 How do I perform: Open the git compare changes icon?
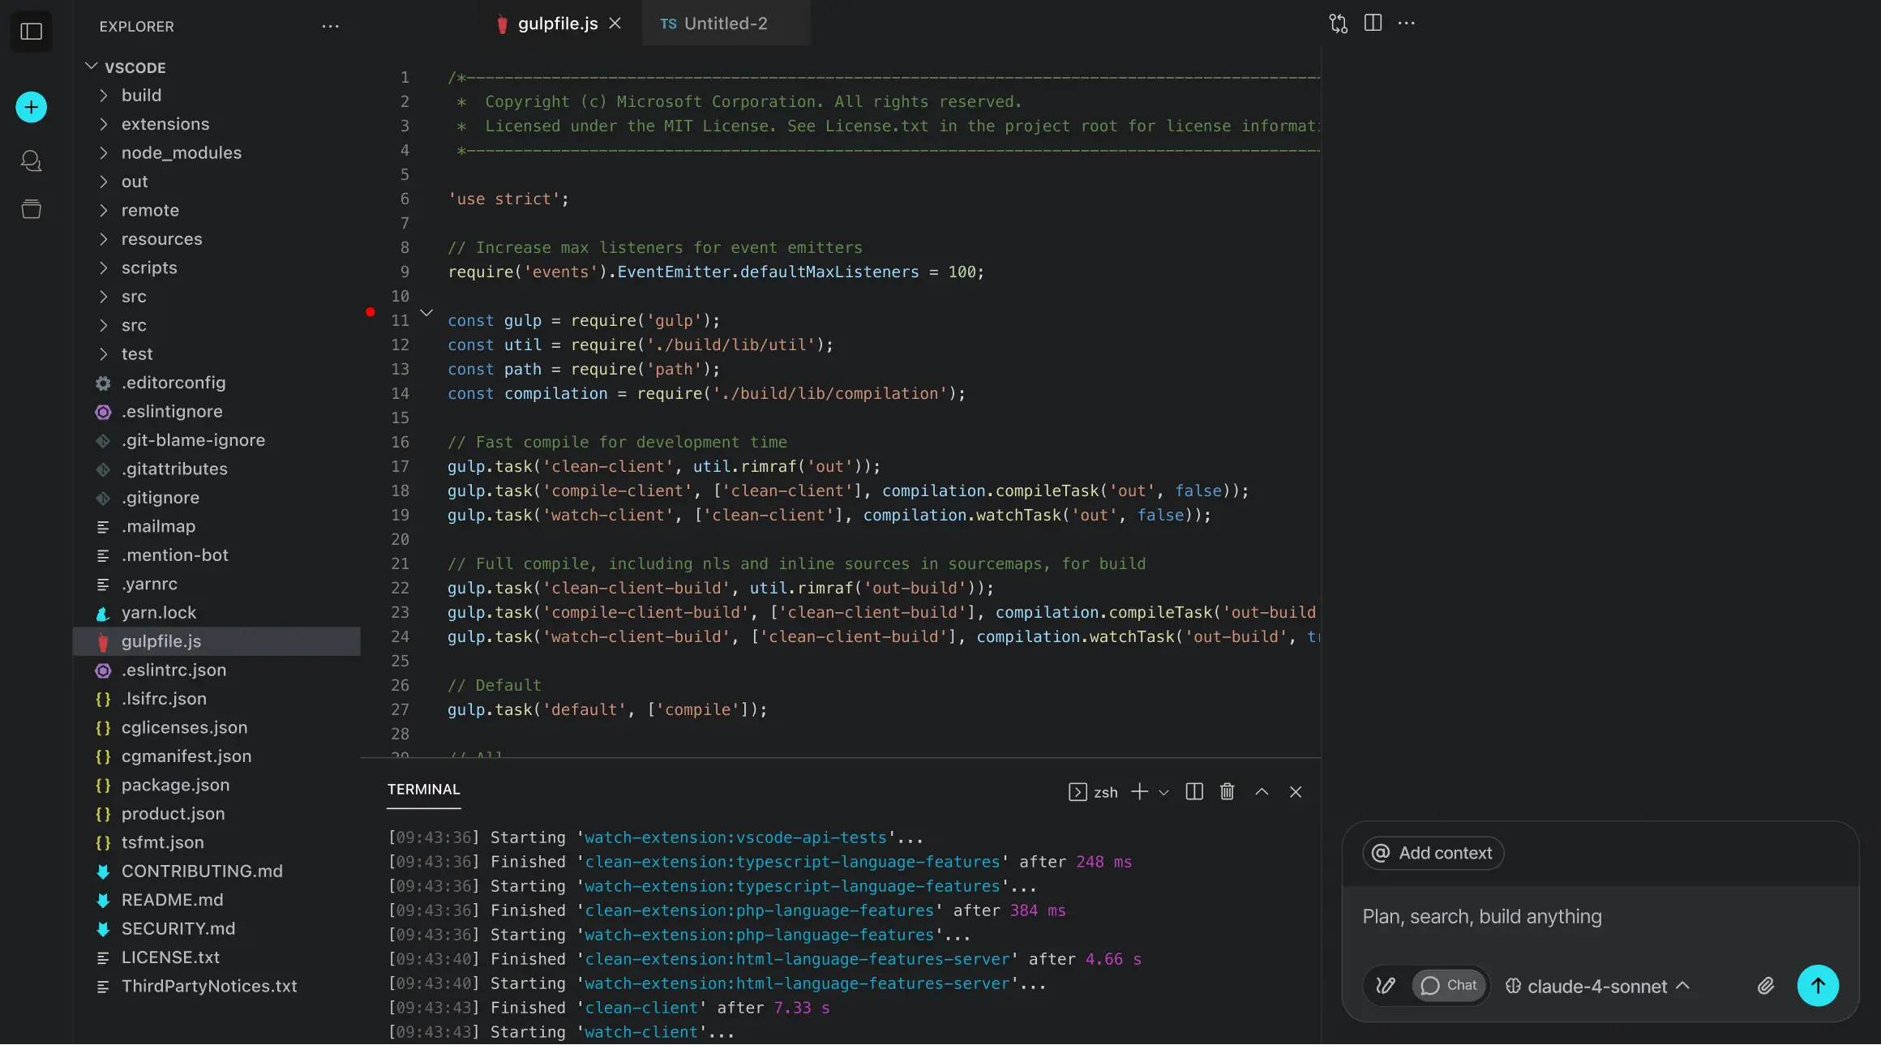1337,23
